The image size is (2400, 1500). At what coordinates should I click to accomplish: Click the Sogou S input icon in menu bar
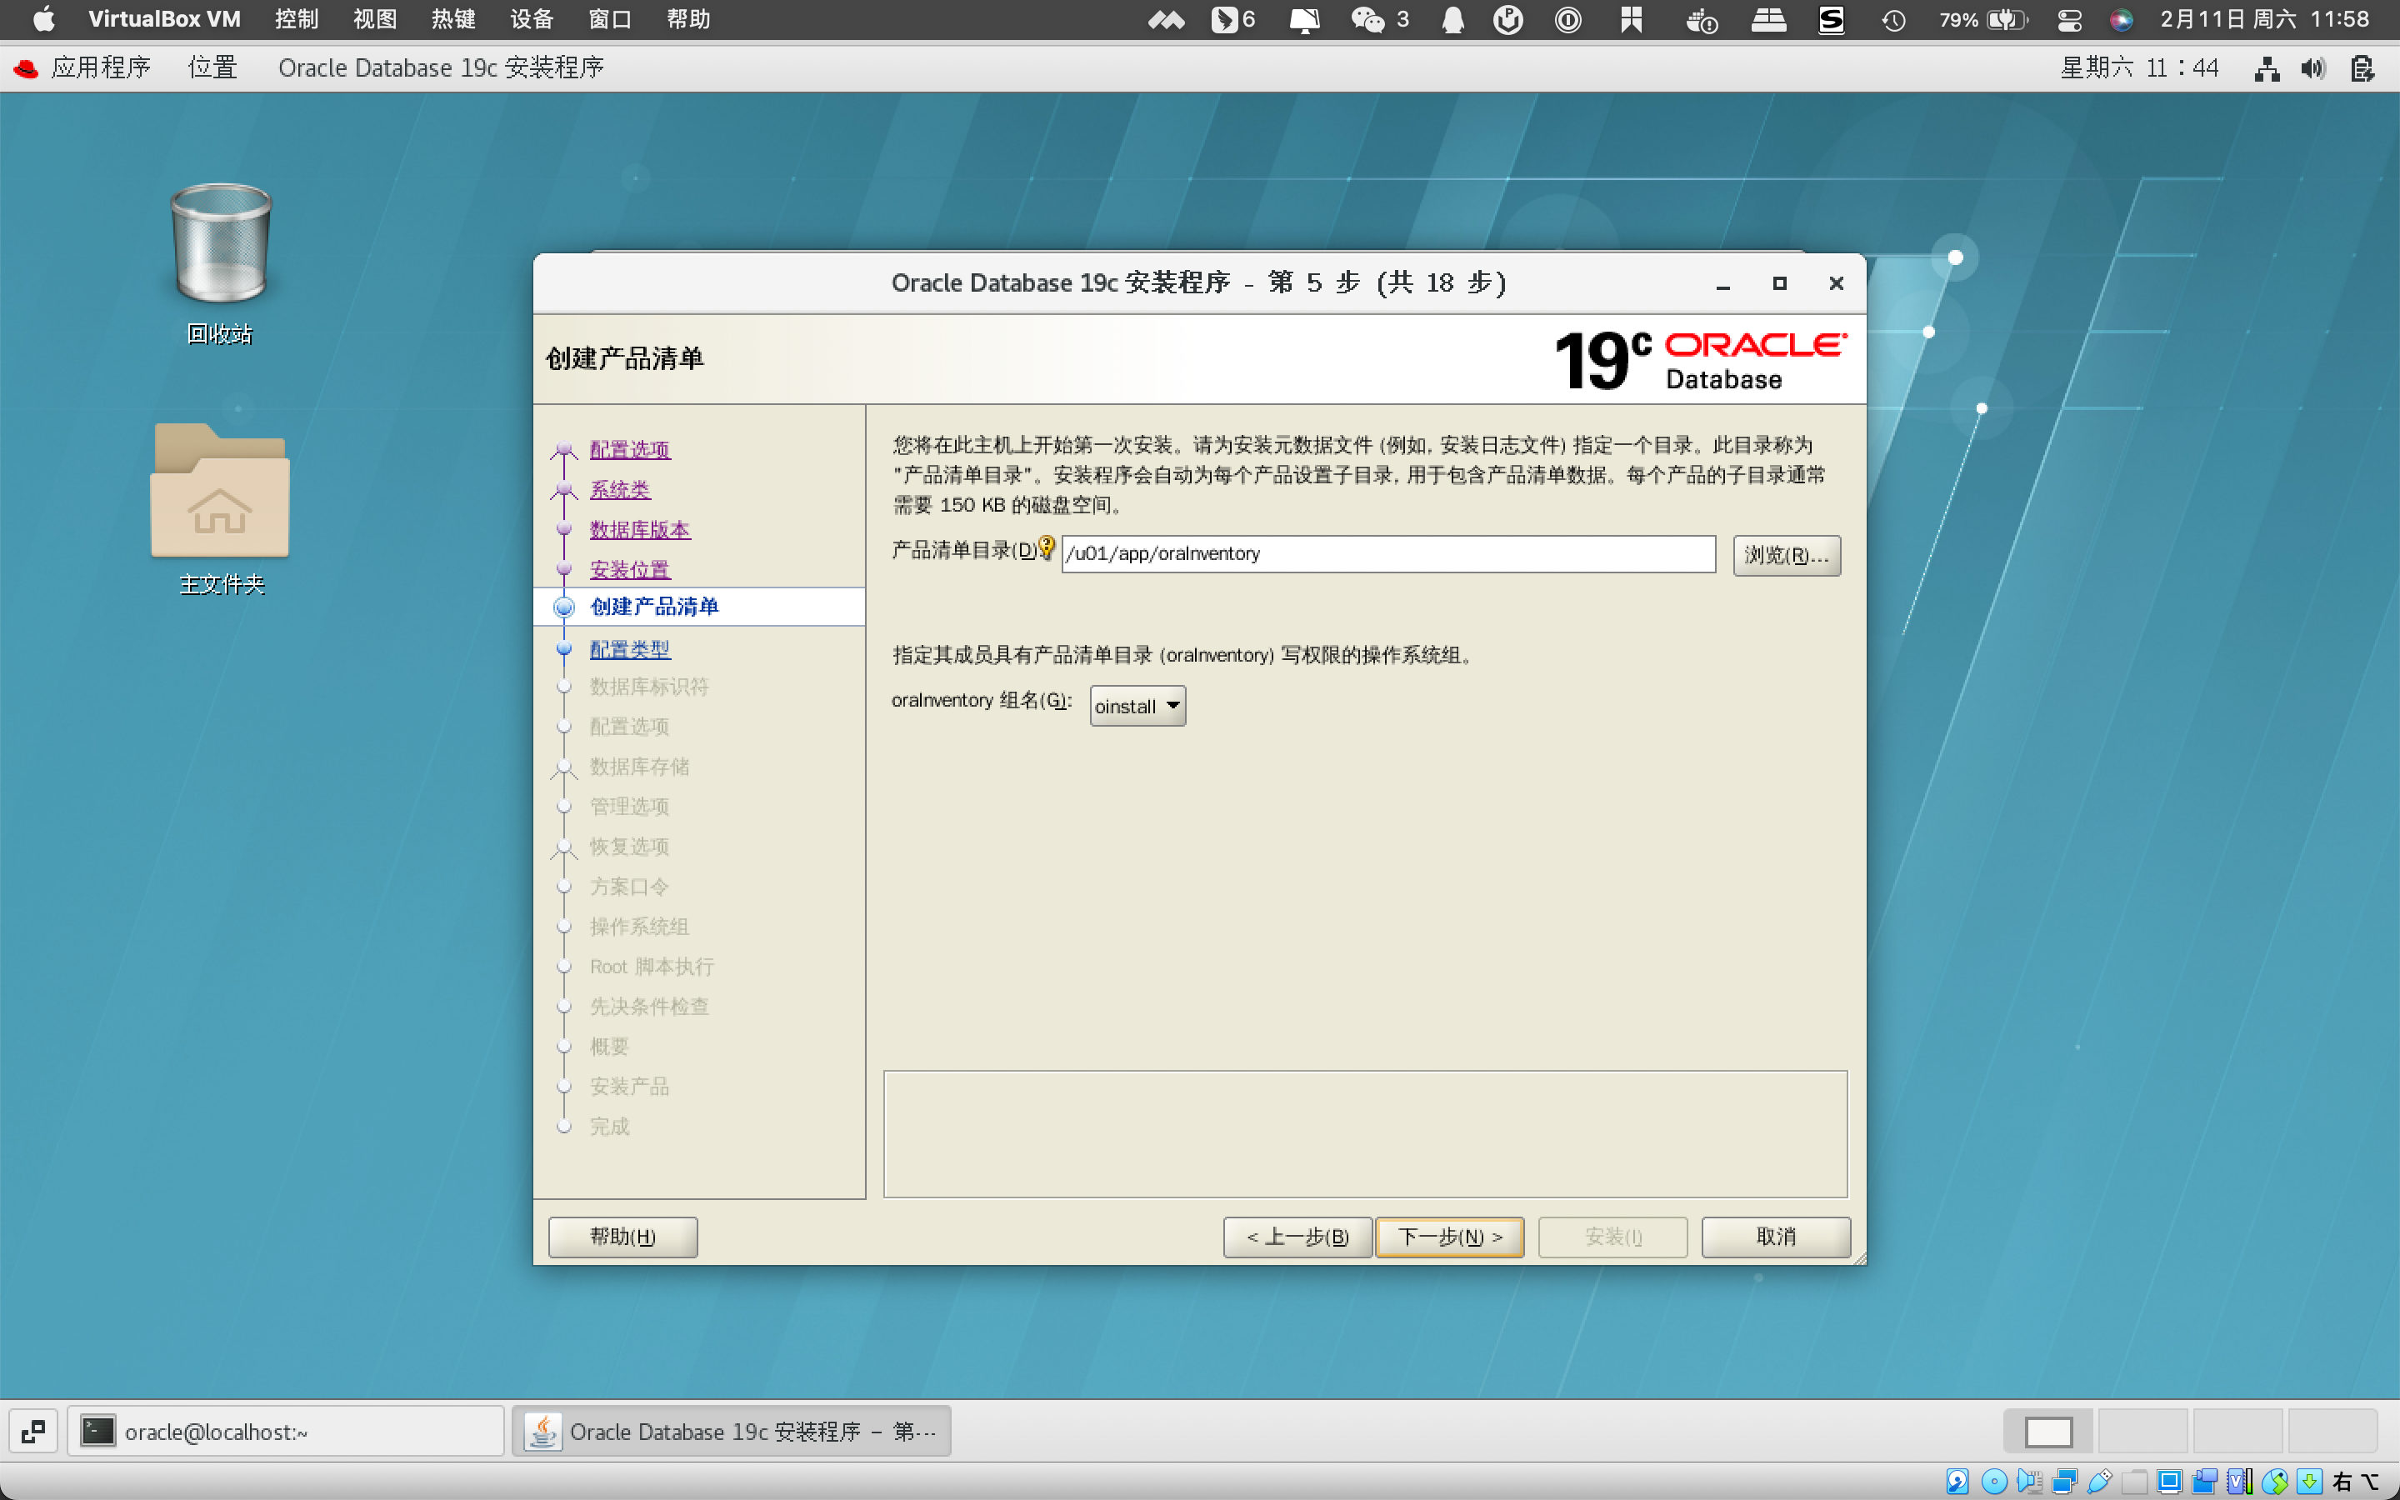1831,19
